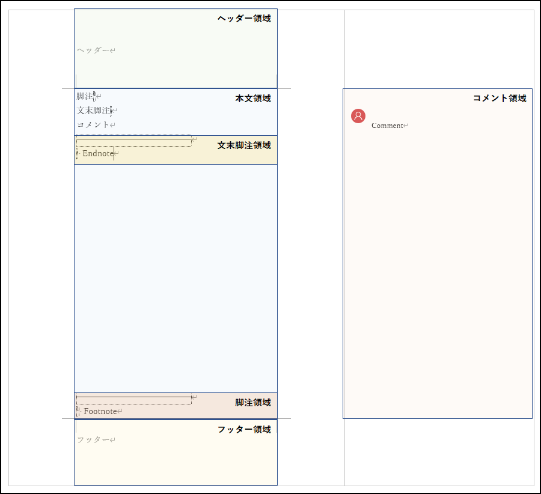This screenshot has height=494, width=541.
Task: Place cursor in the Footnote text
Action: pyautogui.click(x=100, y=412)
